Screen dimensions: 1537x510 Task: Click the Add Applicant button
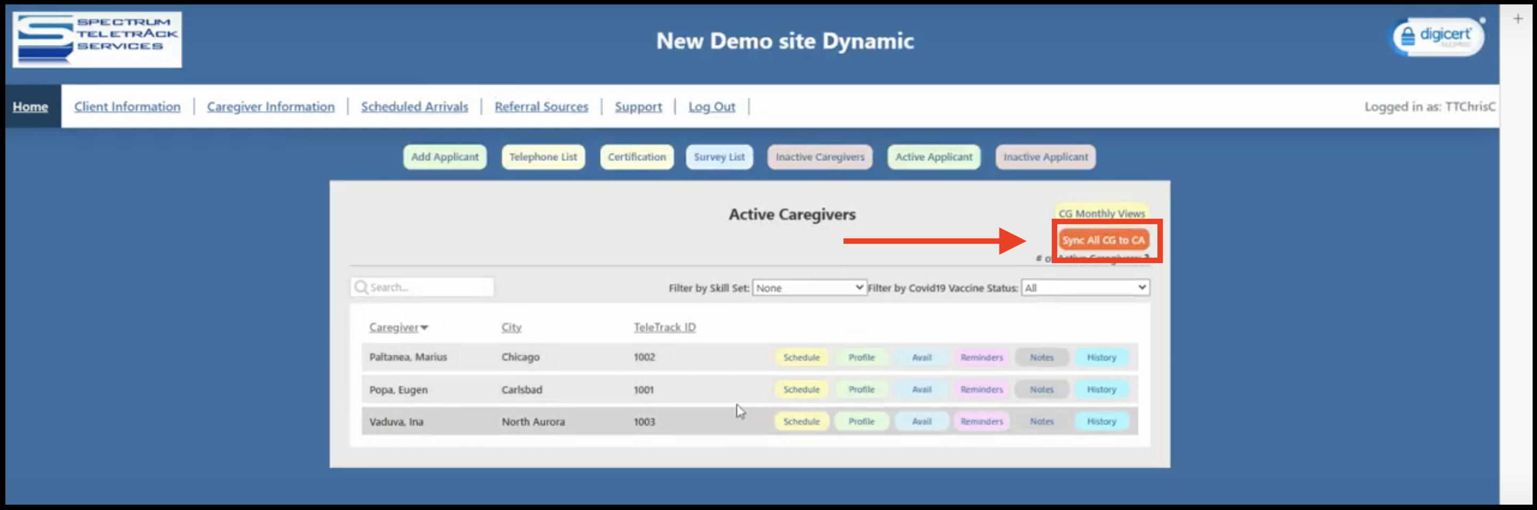point(445,157)
